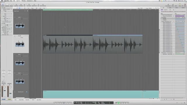Image resolution: width=187 pixels, height=105 pixels.
Task: Open the Hyper Editor tab
Action: pos(39,100)
